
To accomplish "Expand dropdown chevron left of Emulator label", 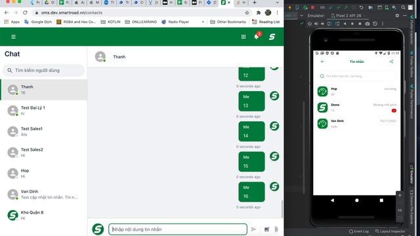I will pyautogui.click(x=301, y=16).
